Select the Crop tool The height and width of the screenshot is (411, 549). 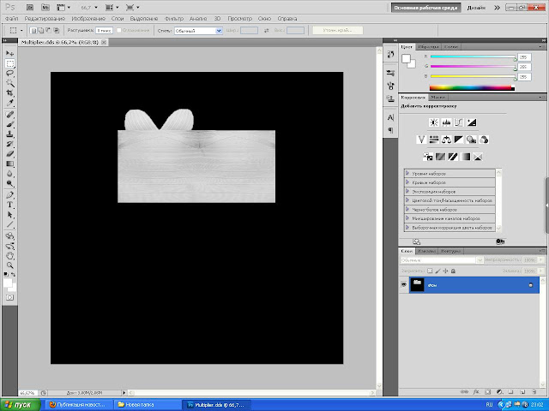(10, 93)
